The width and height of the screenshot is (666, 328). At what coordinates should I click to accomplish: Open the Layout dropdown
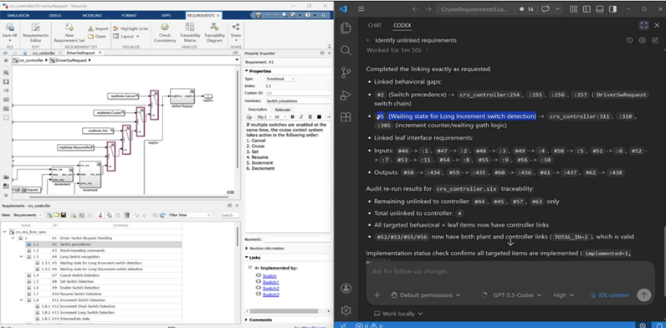(126, 36)
